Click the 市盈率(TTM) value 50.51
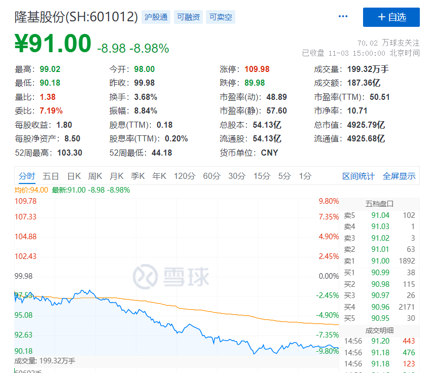Image resolution: width=431 pixels, height=373 pixels. point(380,97)
